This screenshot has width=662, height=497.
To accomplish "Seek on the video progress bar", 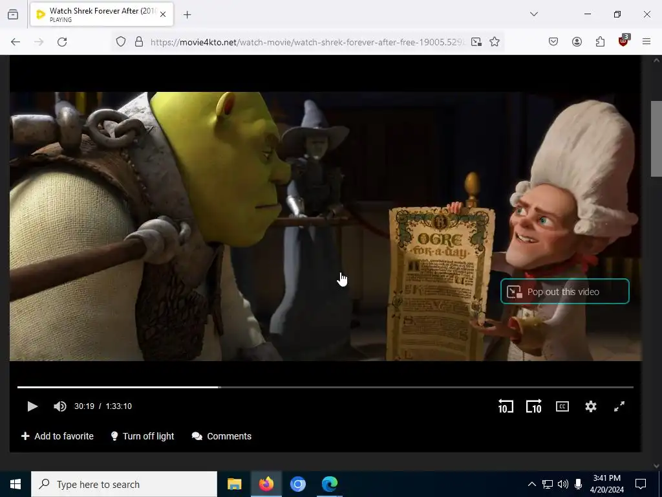I will coord(325,387).
